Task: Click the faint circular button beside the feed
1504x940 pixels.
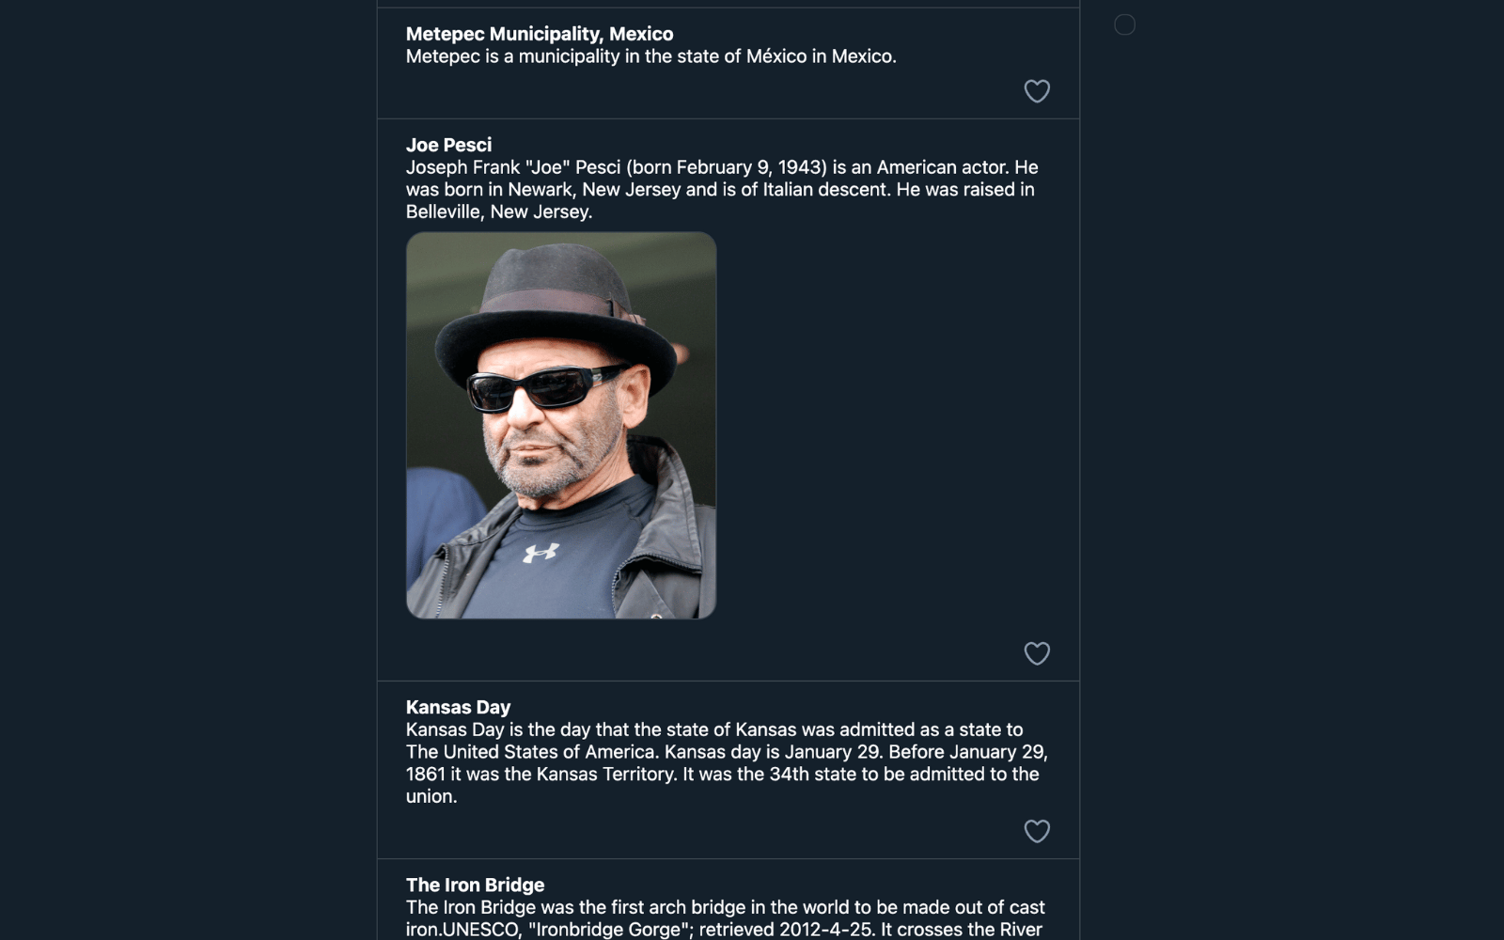Action: (x=1124, y=25)
